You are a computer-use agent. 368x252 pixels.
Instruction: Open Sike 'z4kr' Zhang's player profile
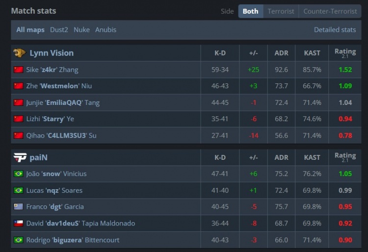(52, 70)
